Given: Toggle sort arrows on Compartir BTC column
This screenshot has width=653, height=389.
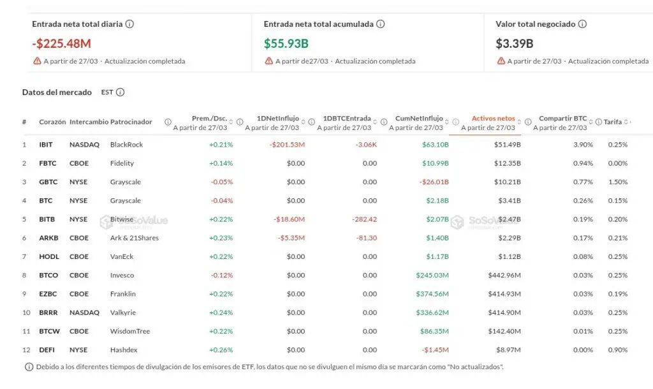Looking at the screenshot, I should [x=592, y=122].
